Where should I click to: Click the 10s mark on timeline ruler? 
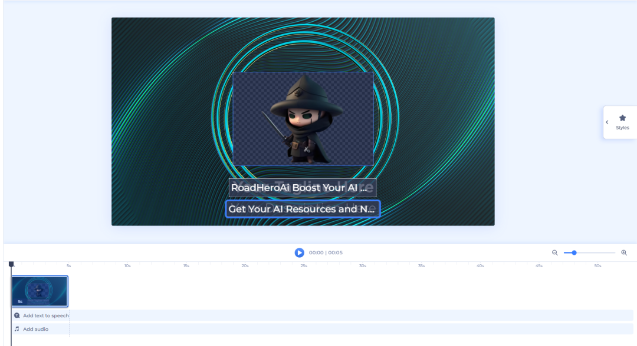pos(127,266)
